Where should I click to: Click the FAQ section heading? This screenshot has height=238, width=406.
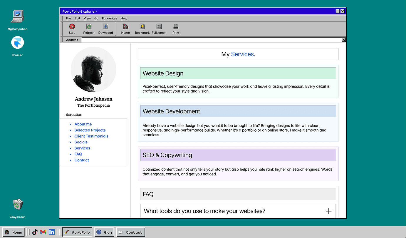pos(148,194)
